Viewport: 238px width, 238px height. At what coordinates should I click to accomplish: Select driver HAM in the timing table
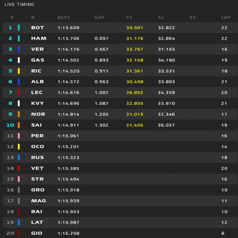pyautogui.click(x=39, y=38)
